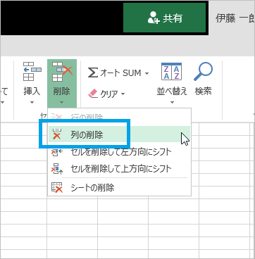
Task: Open the オート SUM dropdown arrow
Action: (147, 73)
